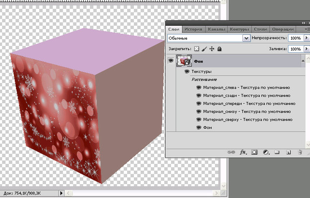Open the Заливка slider arrow

point(306,48)
